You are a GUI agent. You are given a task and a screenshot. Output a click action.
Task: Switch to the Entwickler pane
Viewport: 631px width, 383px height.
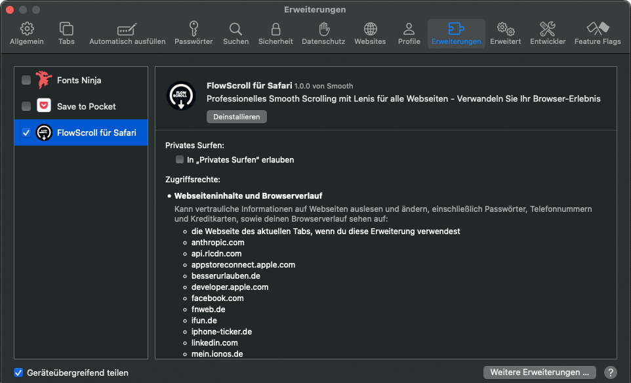(x=547, y=33)
